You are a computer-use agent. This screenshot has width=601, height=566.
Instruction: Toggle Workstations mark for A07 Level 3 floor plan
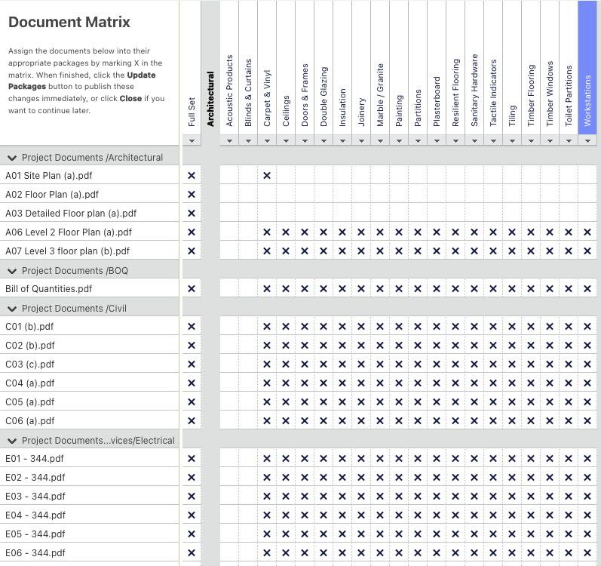(587, 251)
